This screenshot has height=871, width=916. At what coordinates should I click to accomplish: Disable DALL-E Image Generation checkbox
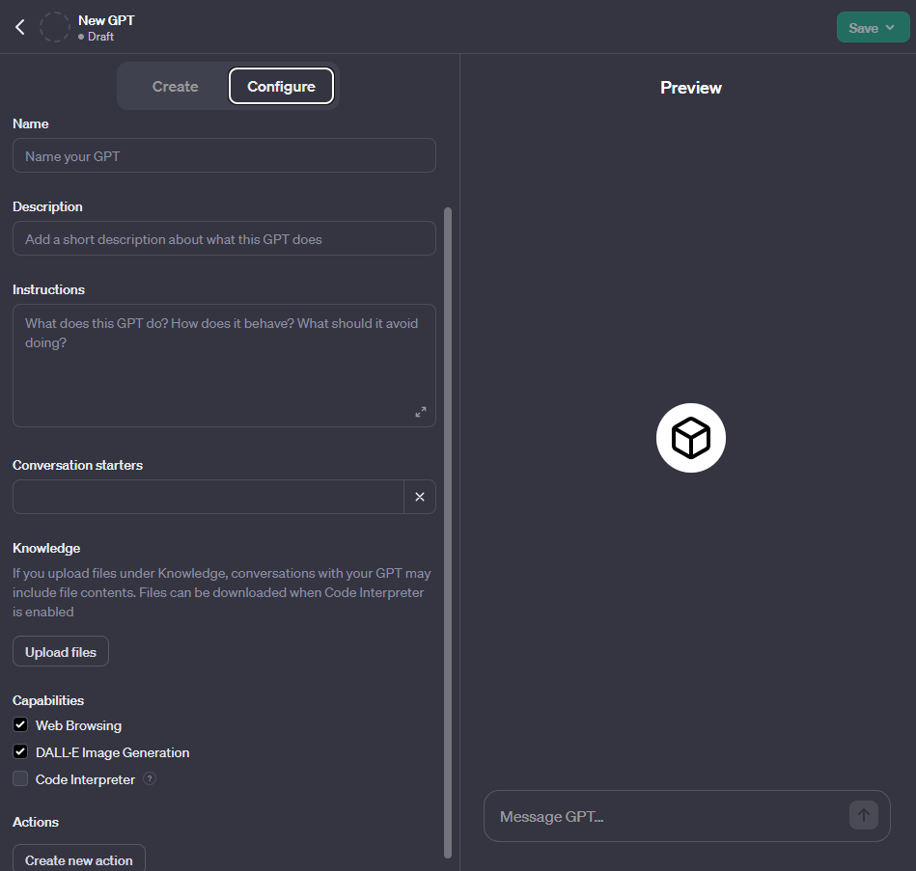(x=20, y=752)
